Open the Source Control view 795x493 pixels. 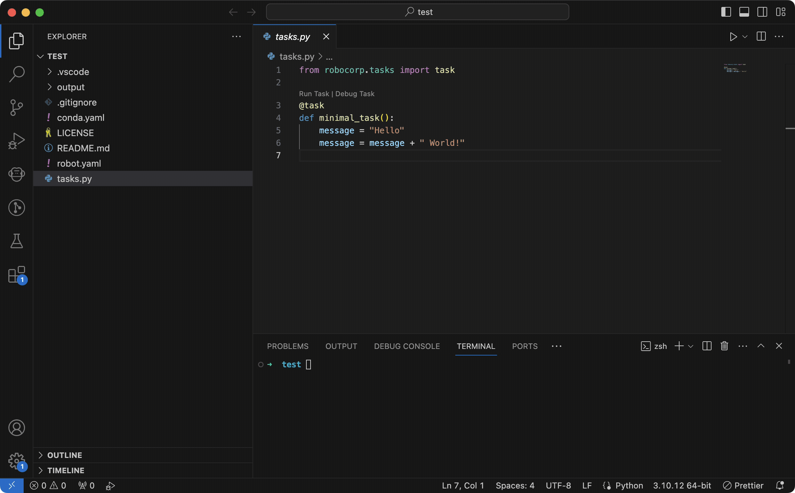tap(16, 108)
